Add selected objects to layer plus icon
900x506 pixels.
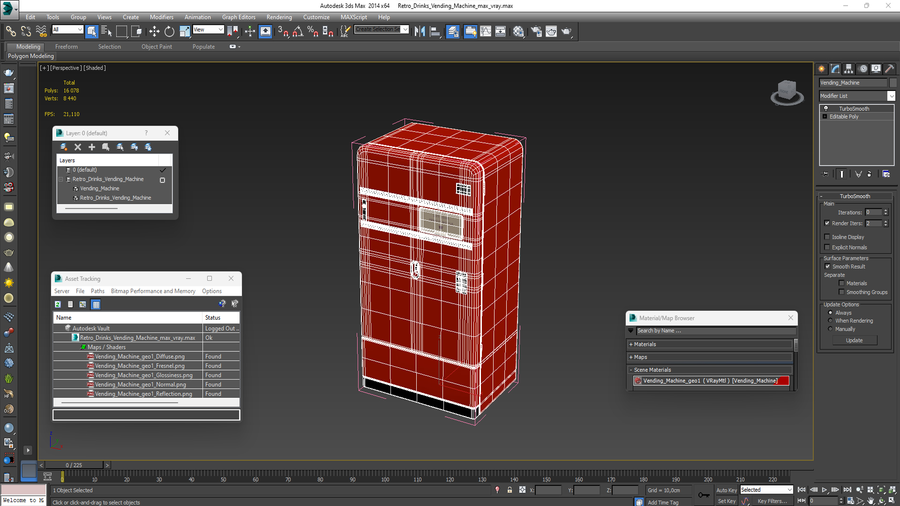92,147
